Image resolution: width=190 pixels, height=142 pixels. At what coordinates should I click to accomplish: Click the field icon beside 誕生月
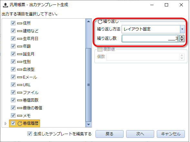[x=20, y=54]
